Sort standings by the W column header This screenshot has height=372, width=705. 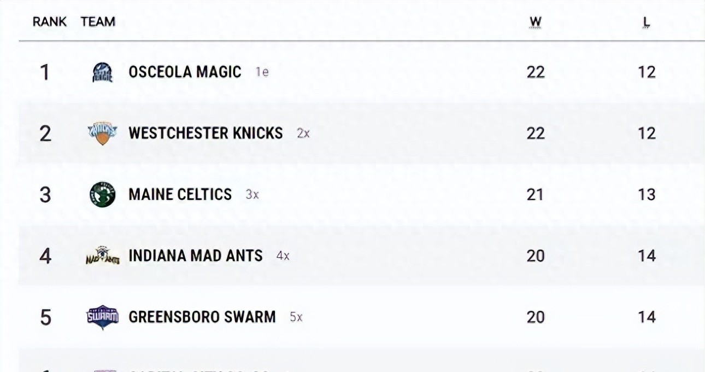coord(536,22)
